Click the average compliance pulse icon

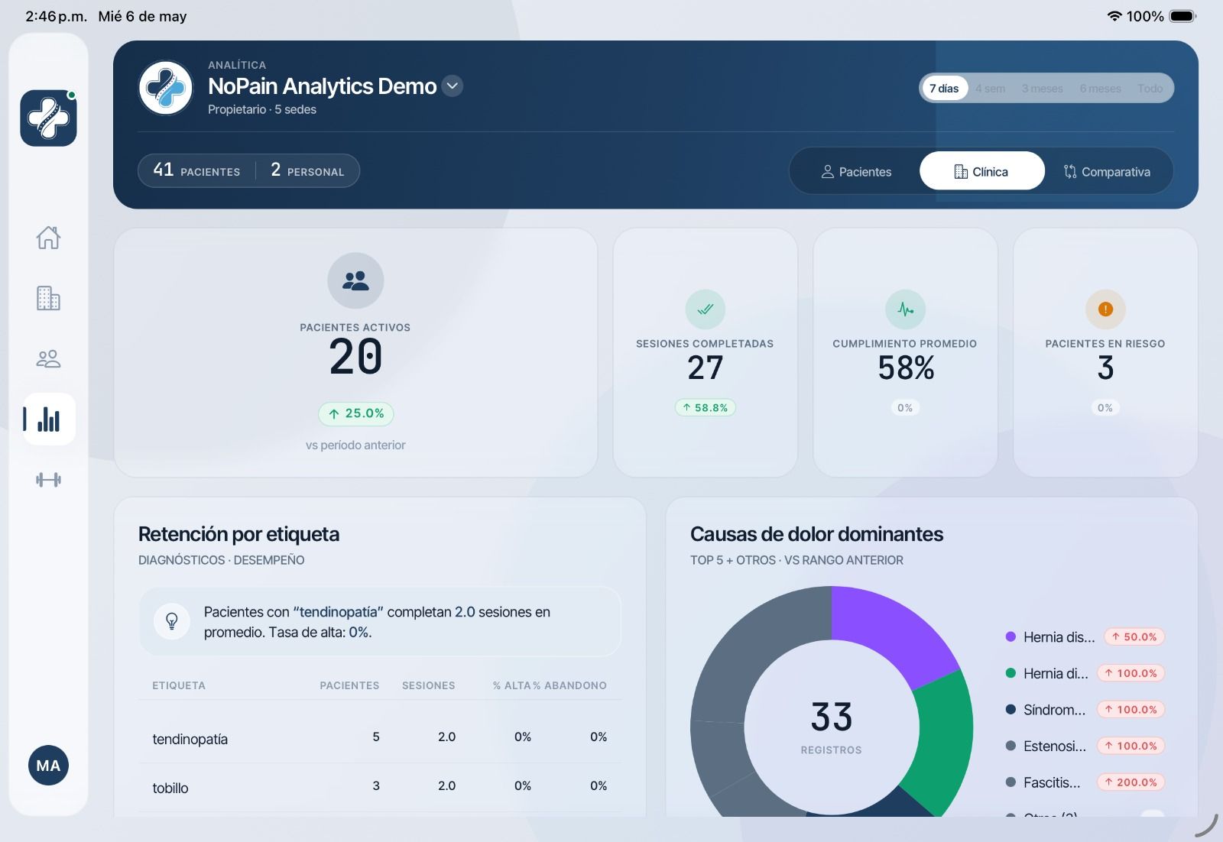(x=905, y=309)
